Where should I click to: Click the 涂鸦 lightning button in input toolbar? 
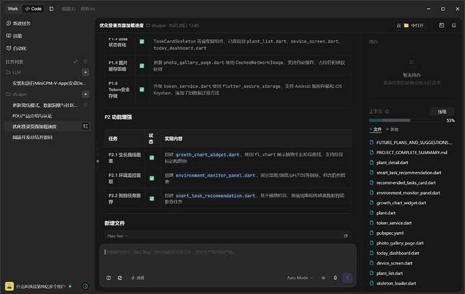pos(137,278)
